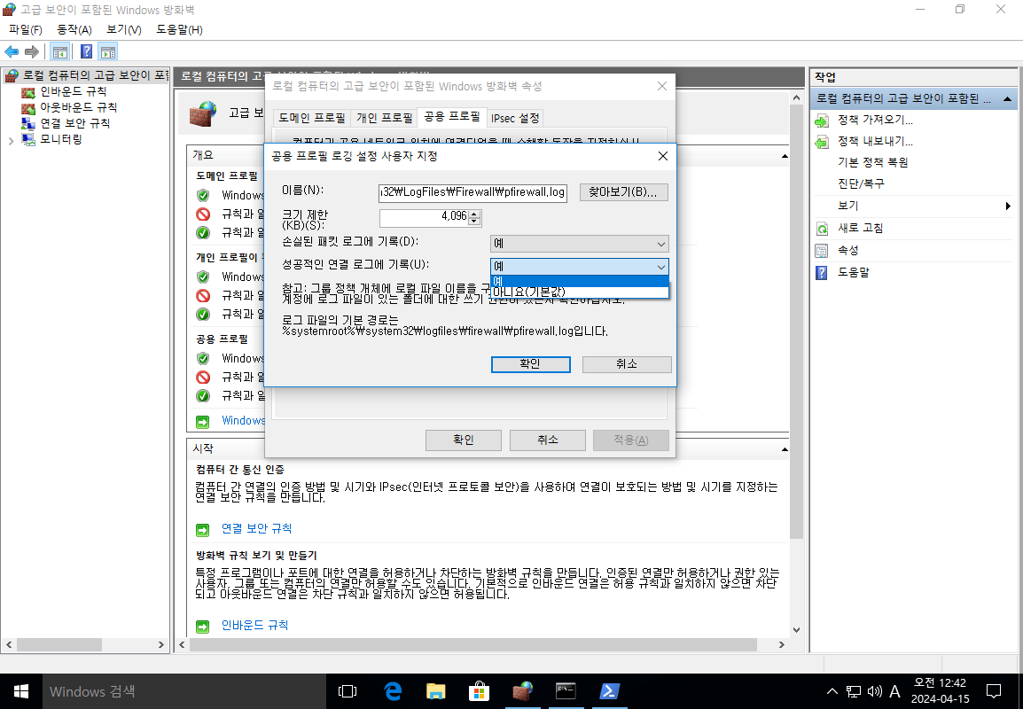Click the center pane horizontal scrollbar
The height and width of the screenshot is (709, 1023).
click(x=473, y=644)
